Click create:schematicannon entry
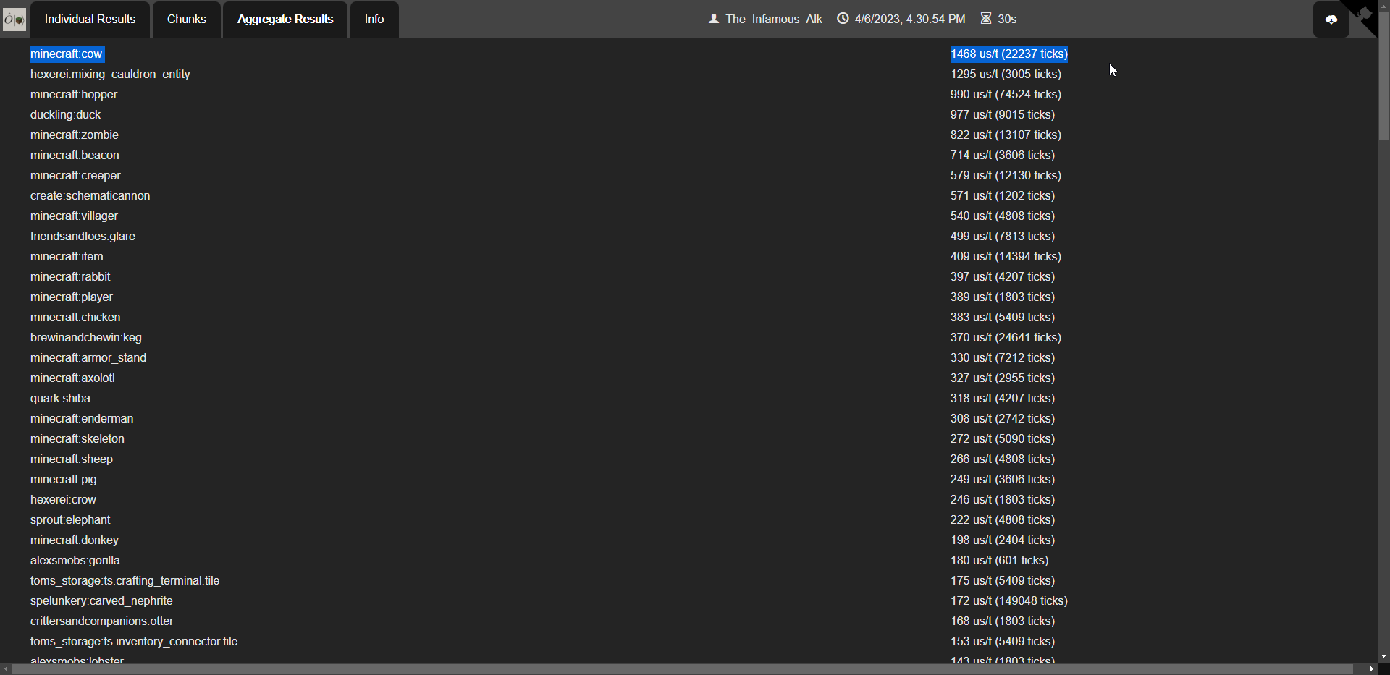1390x675 pixels. pyautogui.click(x=90, y=196)
